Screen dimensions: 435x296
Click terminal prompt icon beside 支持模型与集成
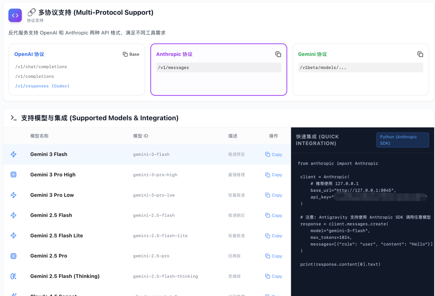14,118
